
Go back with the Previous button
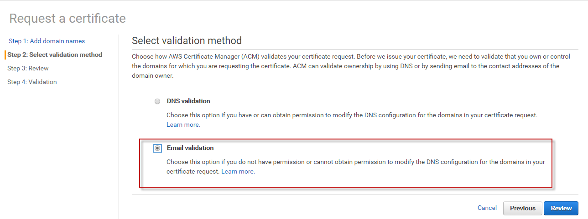click(522, 208)
